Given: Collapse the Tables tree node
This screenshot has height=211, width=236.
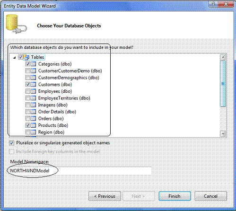Looking at the screenshot, I should pyautogui.click(x=15, y=58).
